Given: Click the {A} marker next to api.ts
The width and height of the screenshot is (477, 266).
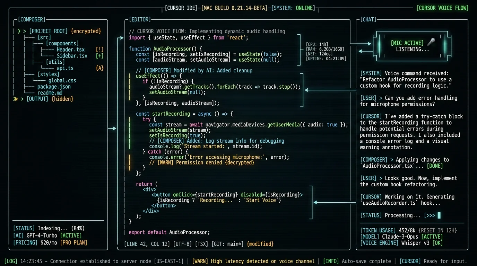Looking at the screenshot, I should click(99, 68).
